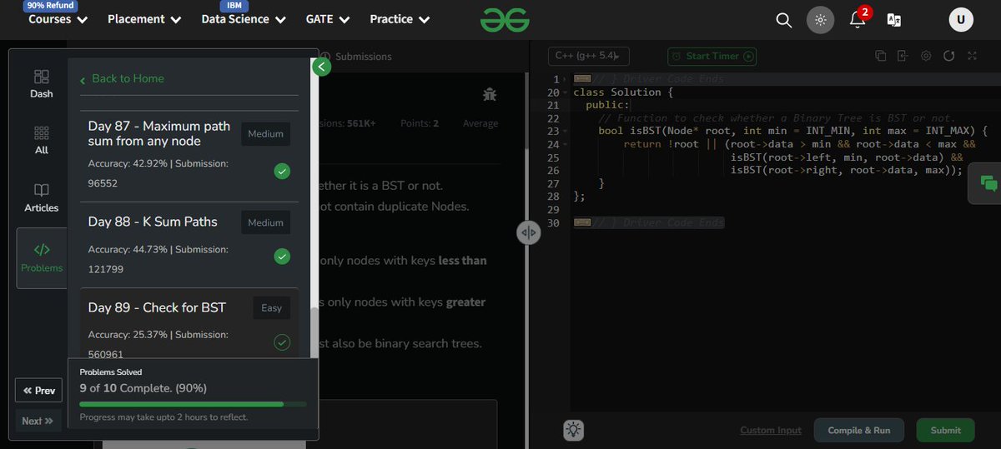Screen dimensions: 1001x449
Task: Click the sidebar list scrollbar thumb
Action: 314,333
